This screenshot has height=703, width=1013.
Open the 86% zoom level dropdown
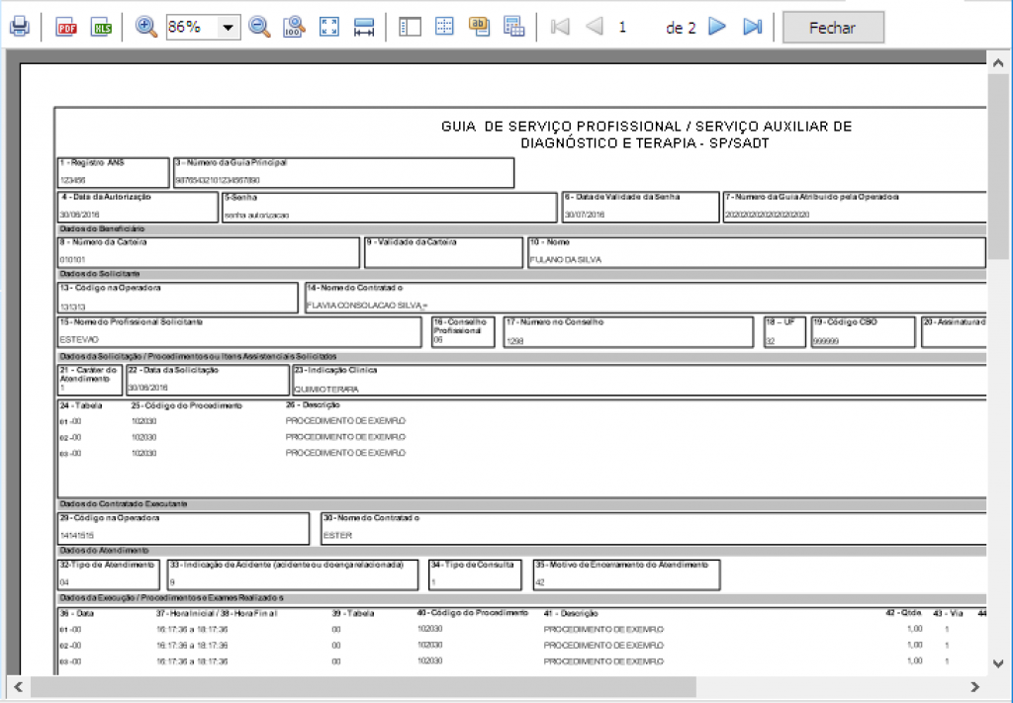click(x=230, y=28)
